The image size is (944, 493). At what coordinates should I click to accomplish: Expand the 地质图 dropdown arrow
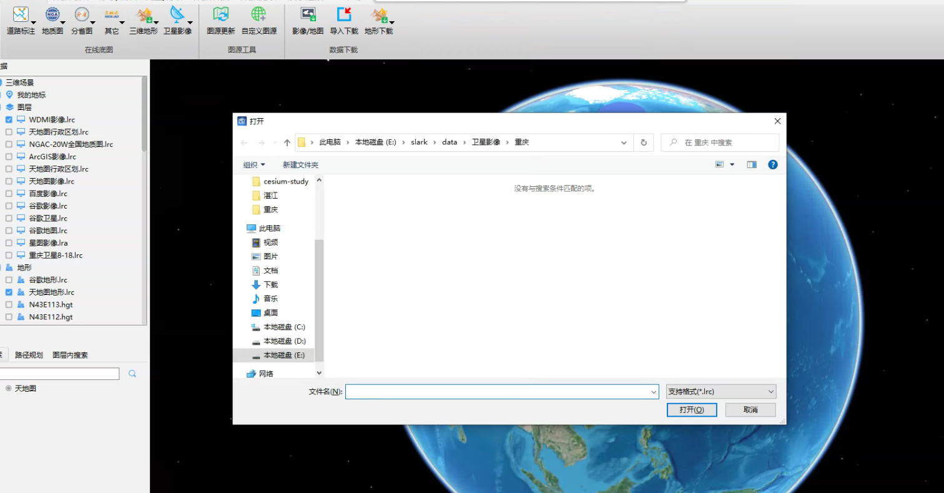(63, 23)
